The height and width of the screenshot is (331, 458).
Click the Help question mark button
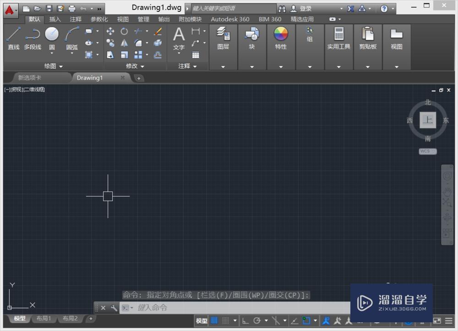tap(383, 8)
